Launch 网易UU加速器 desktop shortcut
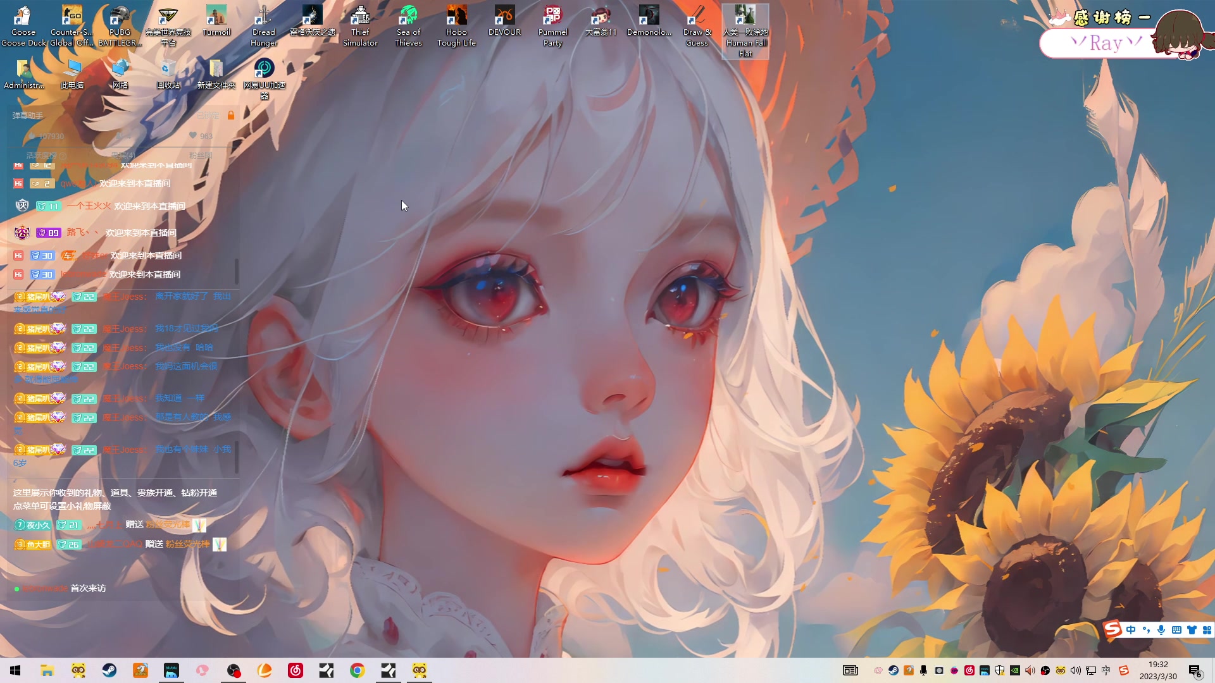This screenshot has height=683, width=1215. click(x=264, y=79)
